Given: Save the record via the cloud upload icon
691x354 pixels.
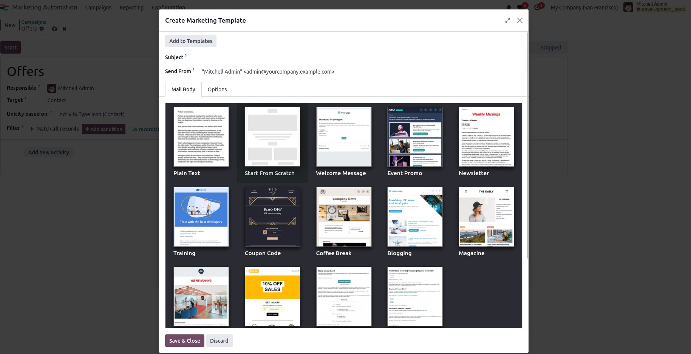Looking at the screenshot, I should pyautogui.click(x=54, y=29).
